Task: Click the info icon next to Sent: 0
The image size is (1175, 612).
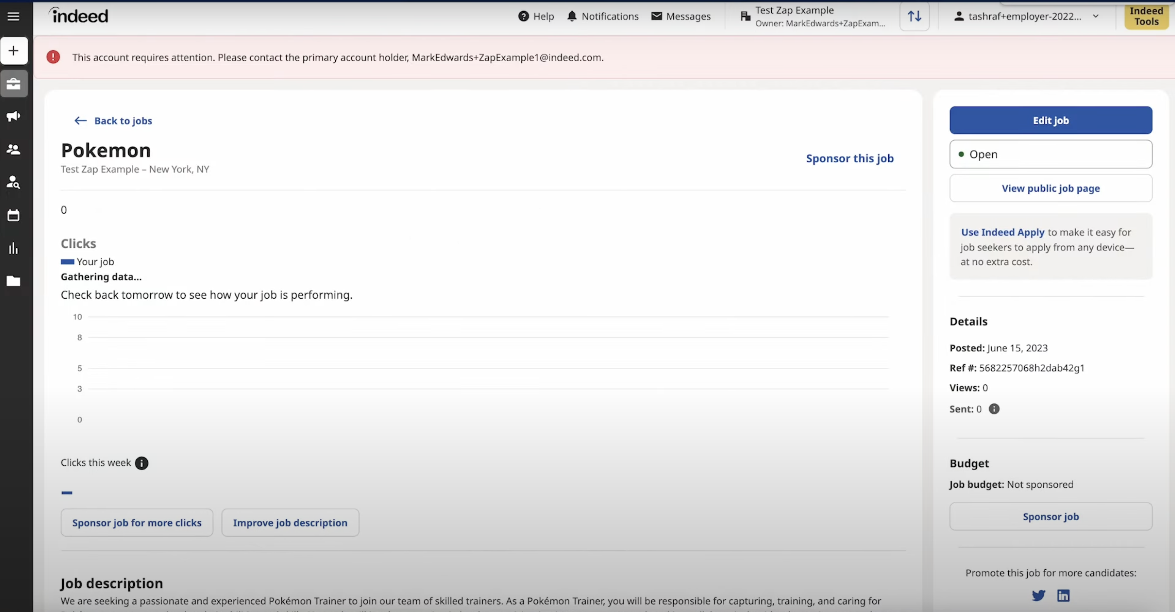Action: pyautogui.click(x=994, y=409)
